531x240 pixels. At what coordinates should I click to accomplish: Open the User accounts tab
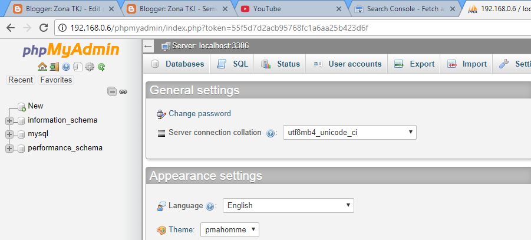click(x=348, y=64)
